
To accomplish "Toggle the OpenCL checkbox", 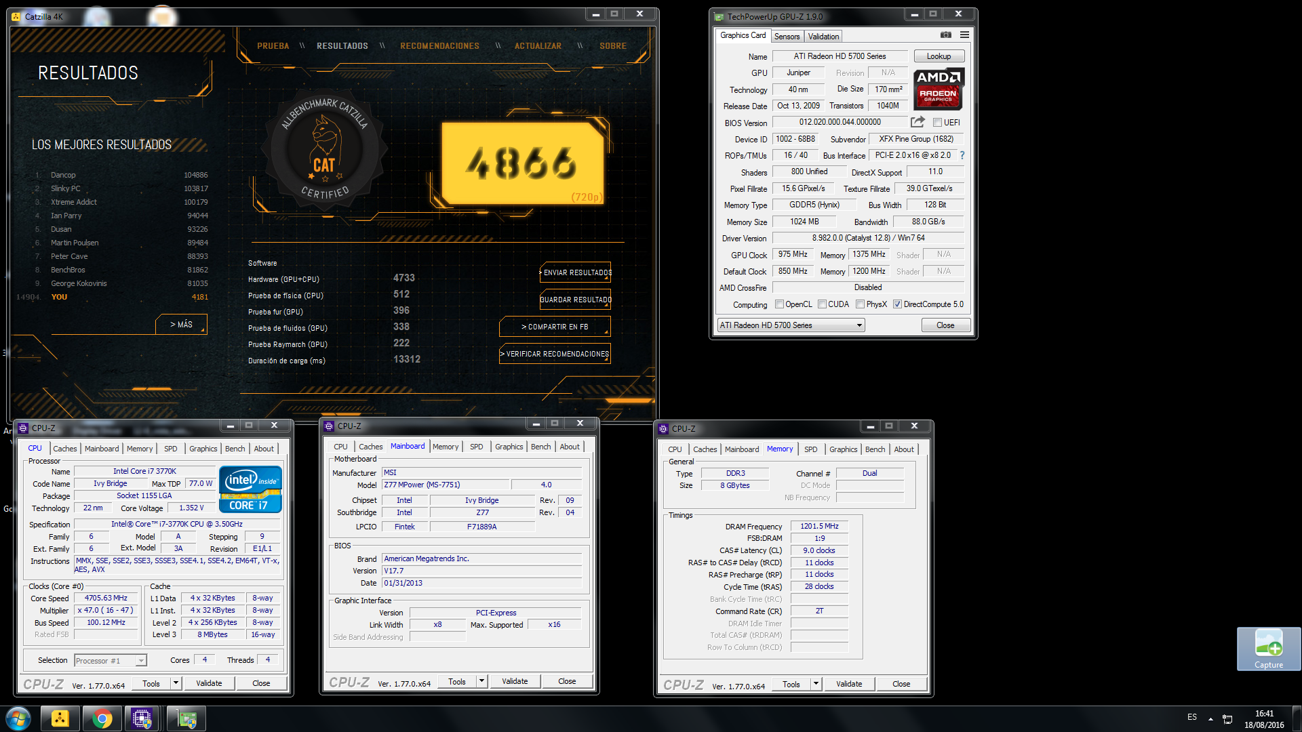I will [x=779, y=304].
